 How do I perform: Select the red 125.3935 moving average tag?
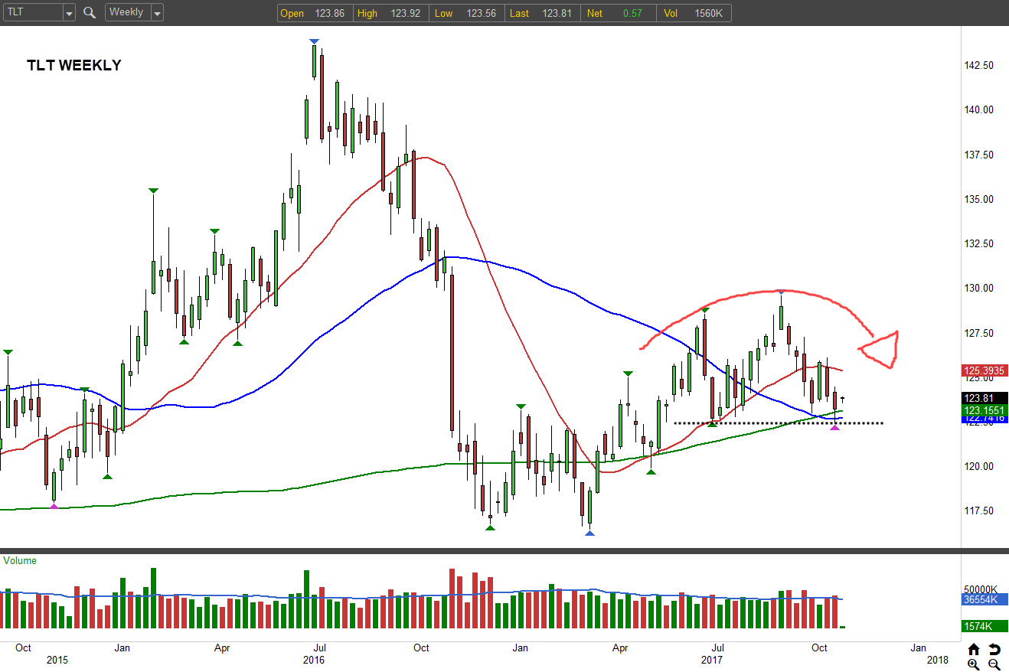tap(983, 371)
